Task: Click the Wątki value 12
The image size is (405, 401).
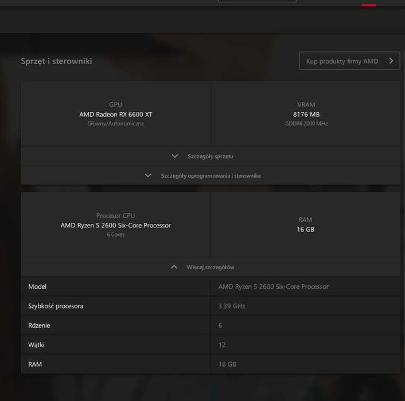Action: click(222, 345)
